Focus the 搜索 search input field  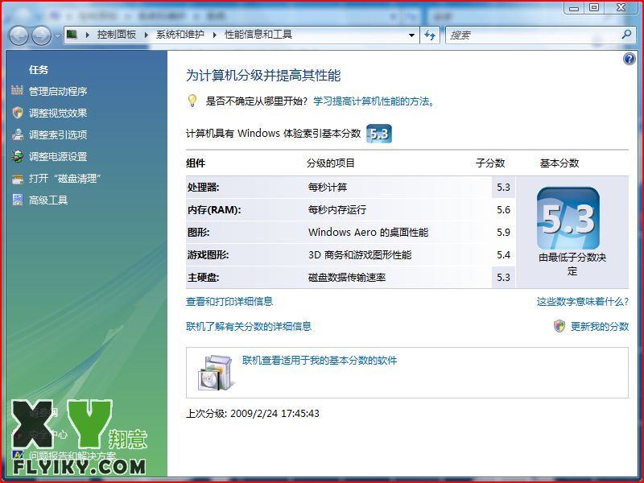pyautogui.click(x=532, y=35)
